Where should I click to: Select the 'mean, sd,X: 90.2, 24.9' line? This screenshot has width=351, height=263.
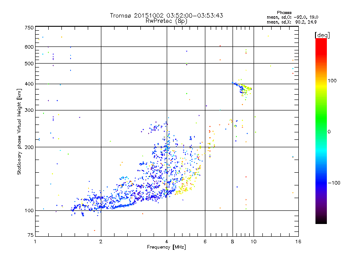tap(291, 22)
